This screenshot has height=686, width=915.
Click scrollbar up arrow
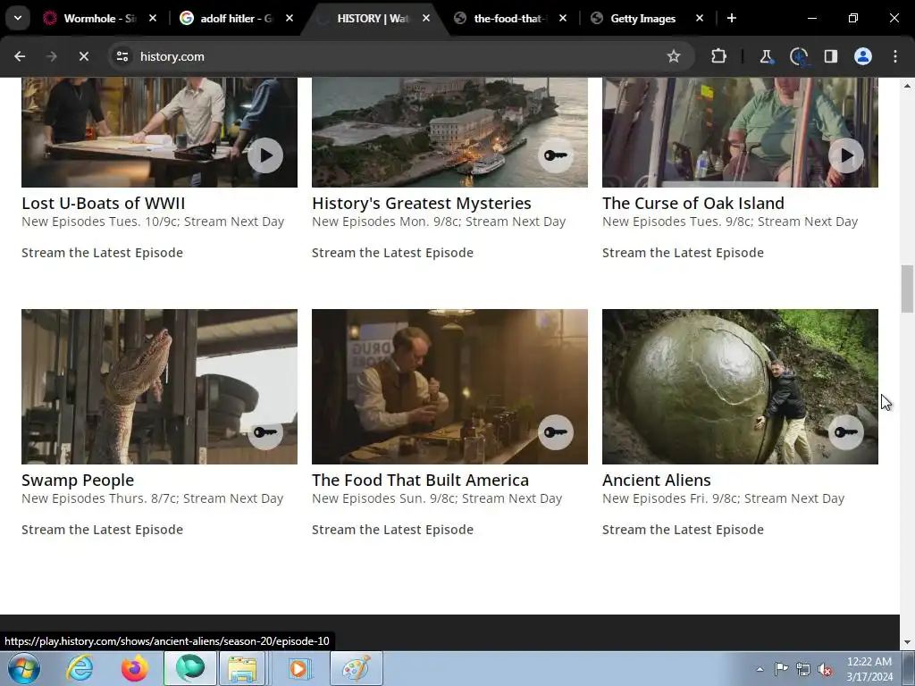pos(907,85)
